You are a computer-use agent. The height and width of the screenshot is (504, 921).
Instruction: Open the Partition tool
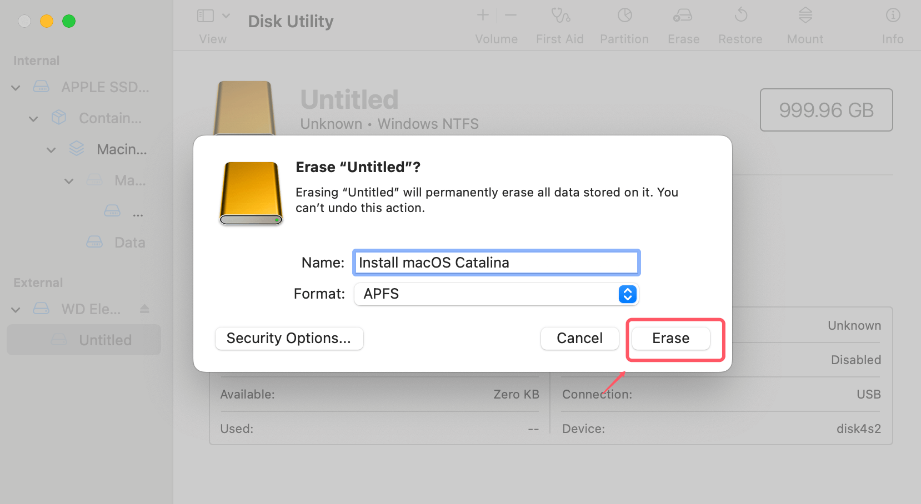point(624,22)
